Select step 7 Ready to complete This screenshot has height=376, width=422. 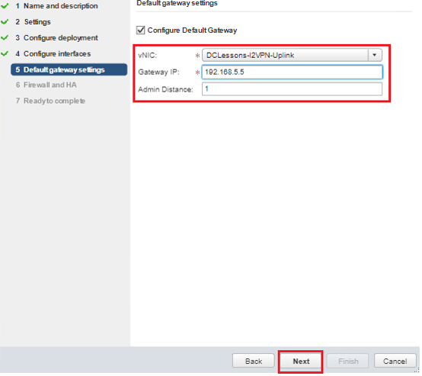[50, 101]
